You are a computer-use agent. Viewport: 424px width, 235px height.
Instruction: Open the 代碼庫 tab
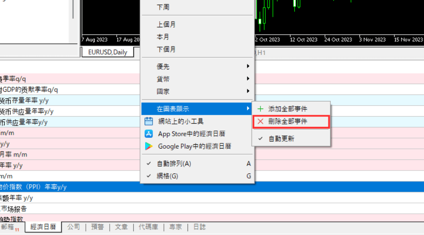tap(148, 227)
